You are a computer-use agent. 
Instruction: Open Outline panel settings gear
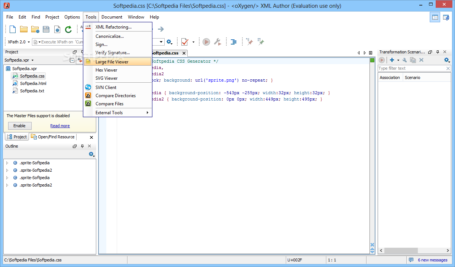pos(91,154)
